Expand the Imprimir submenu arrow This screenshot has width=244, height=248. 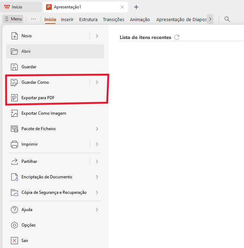click(x=97, y=144)
